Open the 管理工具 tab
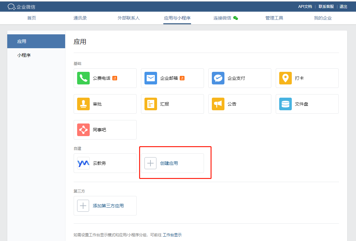This screenshot has width=356, height=241. (274, 18)
